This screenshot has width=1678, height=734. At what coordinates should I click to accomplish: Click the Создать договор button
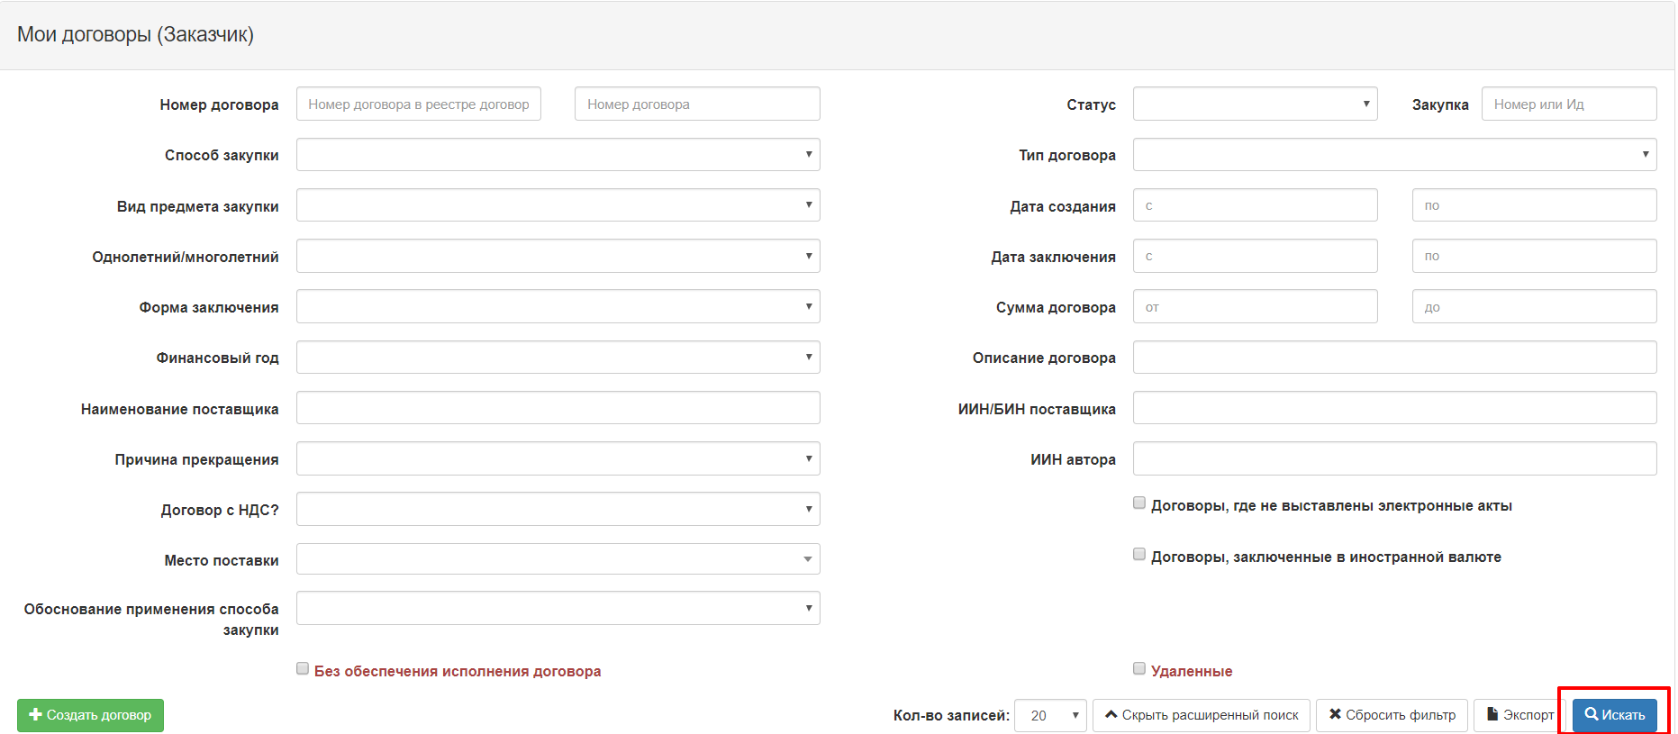click(x=90, y=715)
